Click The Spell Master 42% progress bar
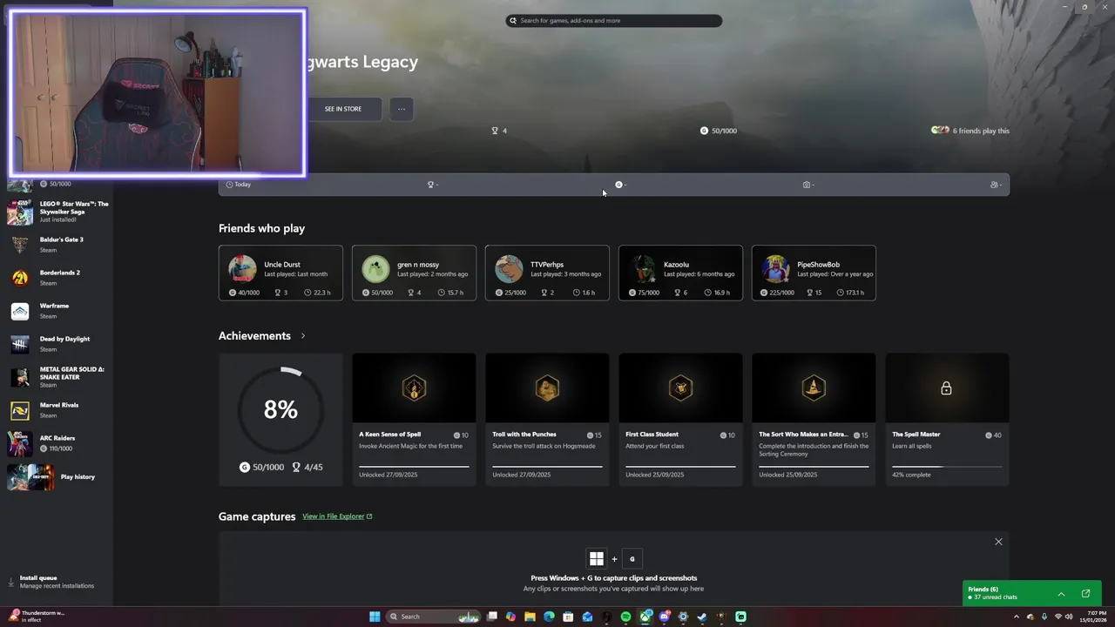Screen dimensions: 1115x627 pos(947,467)
